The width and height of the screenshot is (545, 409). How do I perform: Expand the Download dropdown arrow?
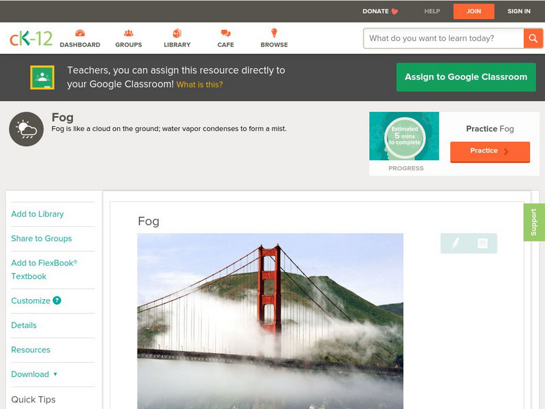[x=55, y=374]
